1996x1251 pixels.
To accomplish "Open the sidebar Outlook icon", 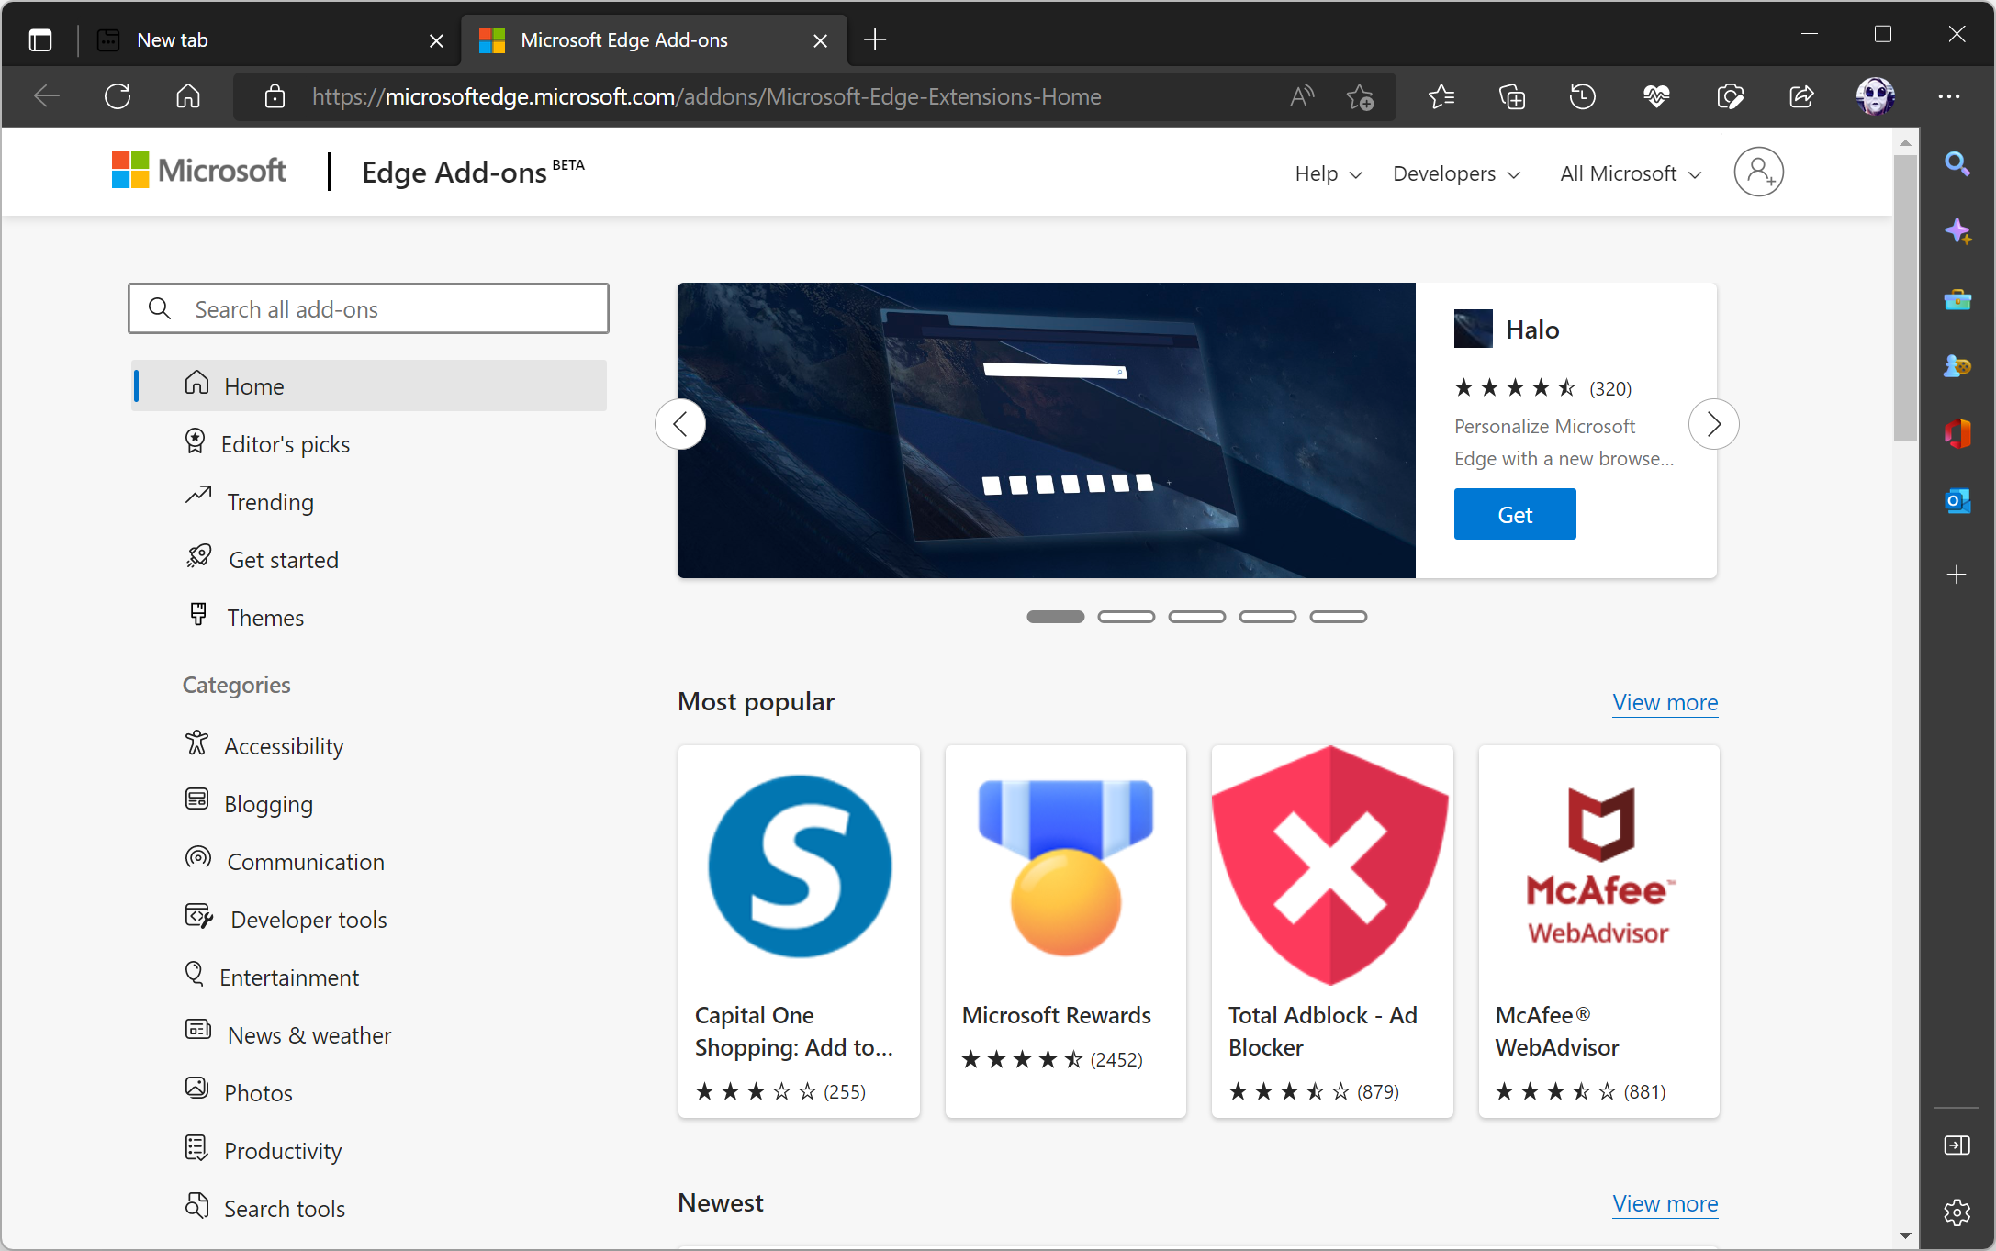I will click(1957, 501).
